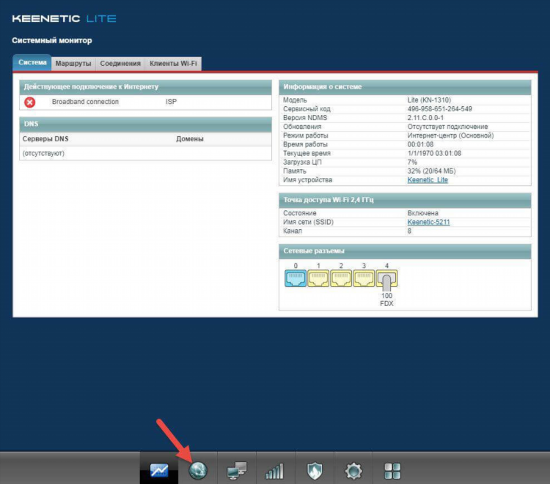Screen dimensions: 550x484
Task: Click Отсутствует подключение update status
Action: [447, 127]
